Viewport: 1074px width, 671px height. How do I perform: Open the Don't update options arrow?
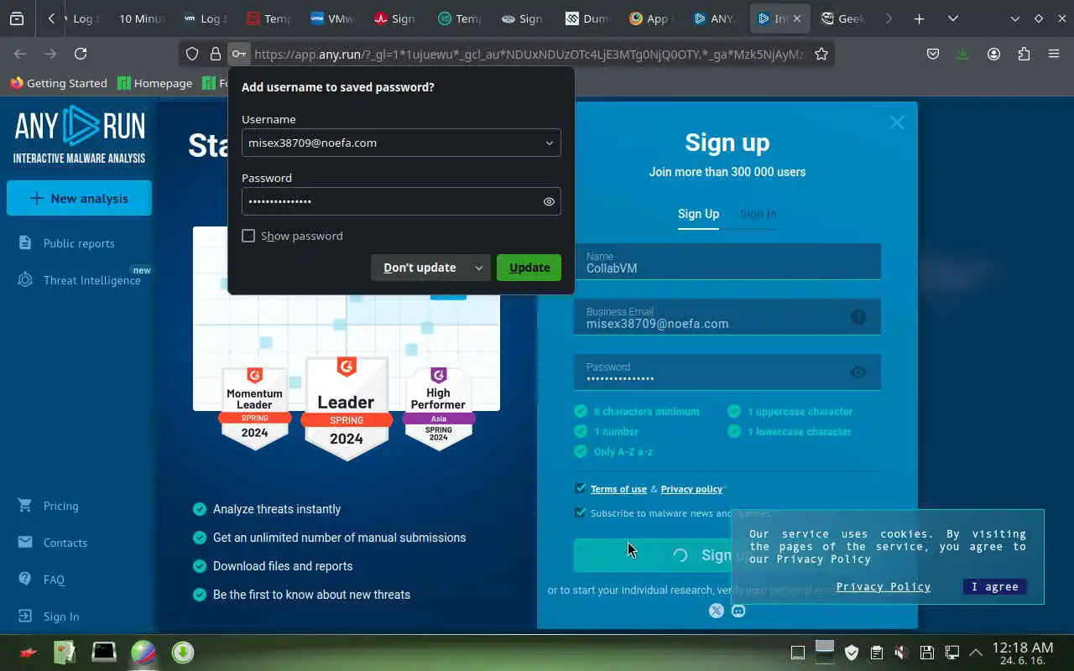479,268
